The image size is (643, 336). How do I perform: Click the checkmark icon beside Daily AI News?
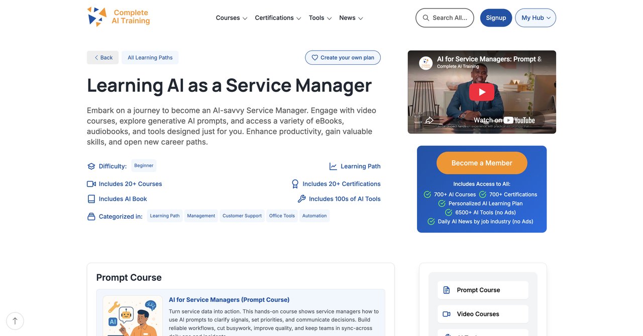(431, 222)
